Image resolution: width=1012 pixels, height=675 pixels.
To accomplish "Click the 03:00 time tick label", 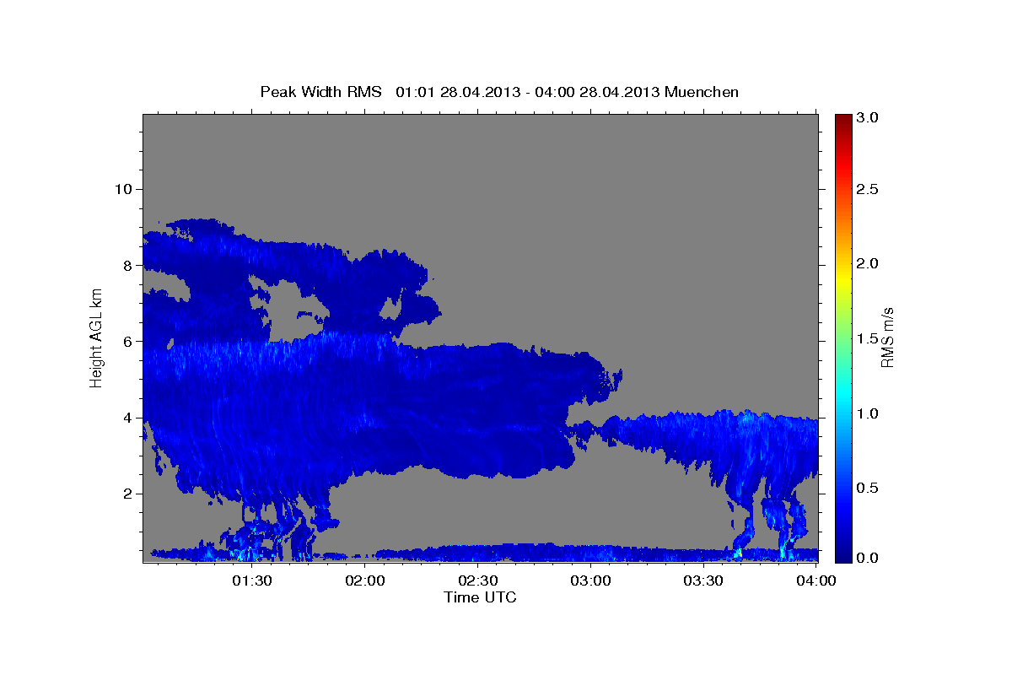I will [x=591, y=581].
